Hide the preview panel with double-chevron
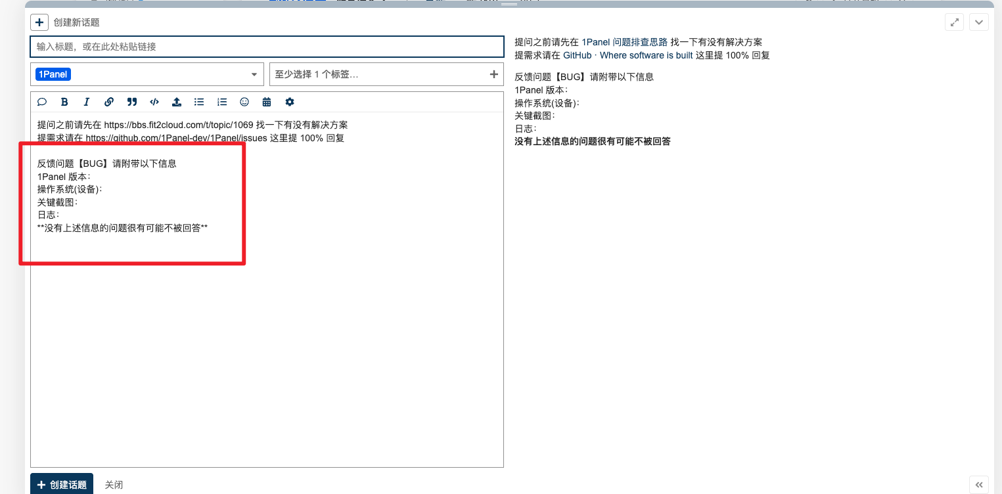 979,485
